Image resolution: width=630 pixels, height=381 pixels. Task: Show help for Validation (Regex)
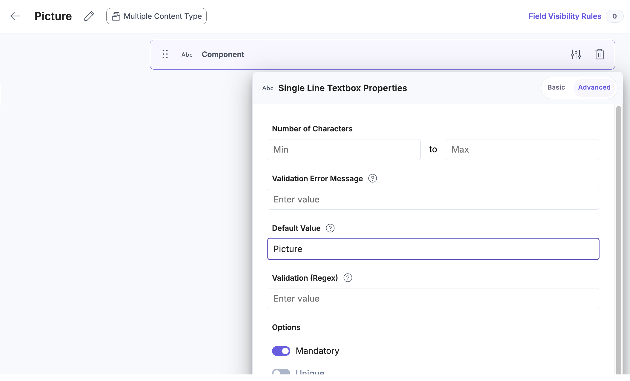[348, 278]
